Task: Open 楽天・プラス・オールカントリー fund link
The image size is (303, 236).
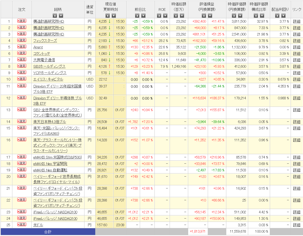Action: [x=58, y=145]
